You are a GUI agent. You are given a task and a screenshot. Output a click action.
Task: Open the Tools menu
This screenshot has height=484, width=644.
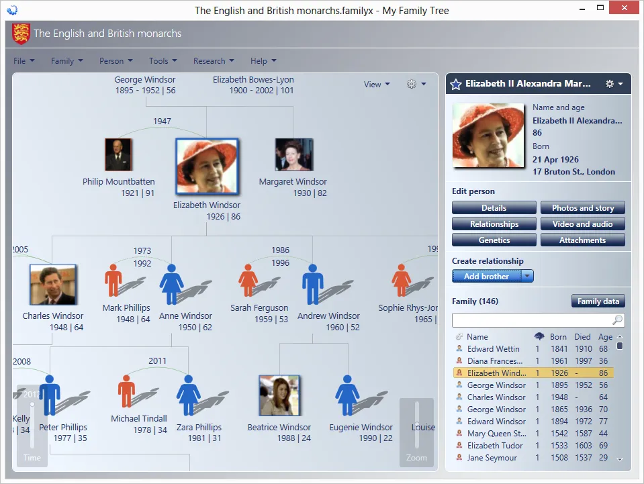tap(162, 60)
